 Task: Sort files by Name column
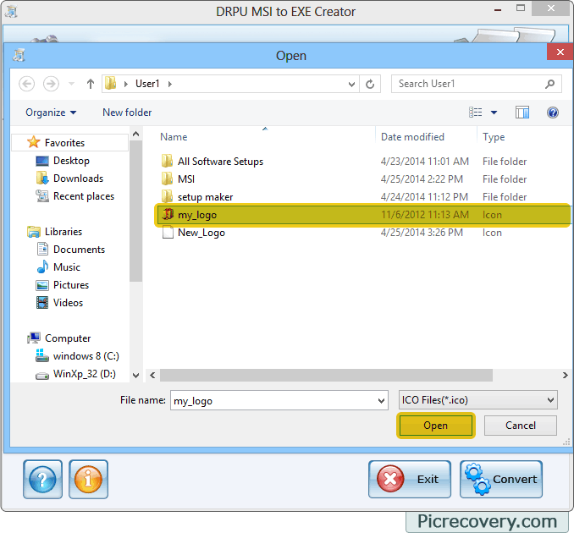[x=174, y=137]
